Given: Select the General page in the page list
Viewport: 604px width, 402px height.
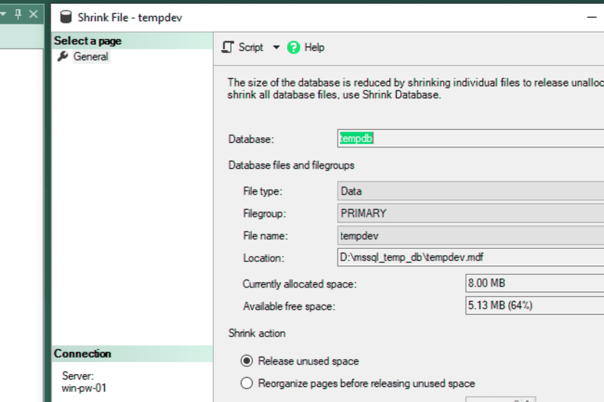Looking at the screenshot, I should click(91, 56).
